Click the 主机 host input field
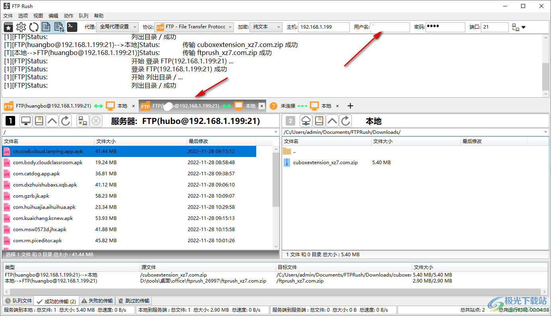Image resolution: width=551 pixels, height=316 pixels. 324,27
